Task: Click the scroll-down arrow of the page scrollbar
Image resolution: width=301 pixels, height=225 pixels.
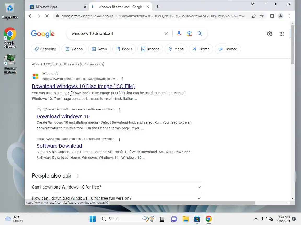Action: tap(292, 198)
